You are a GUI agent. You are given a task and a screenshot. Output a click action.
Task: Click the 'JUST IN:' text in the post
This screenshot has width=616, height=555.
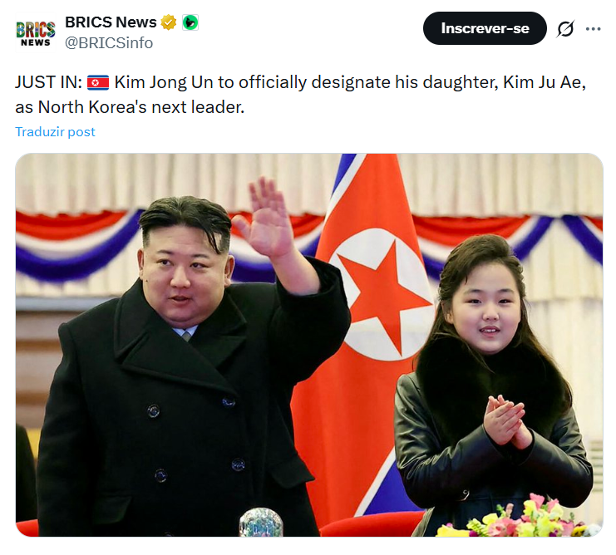tap(49, 82)
